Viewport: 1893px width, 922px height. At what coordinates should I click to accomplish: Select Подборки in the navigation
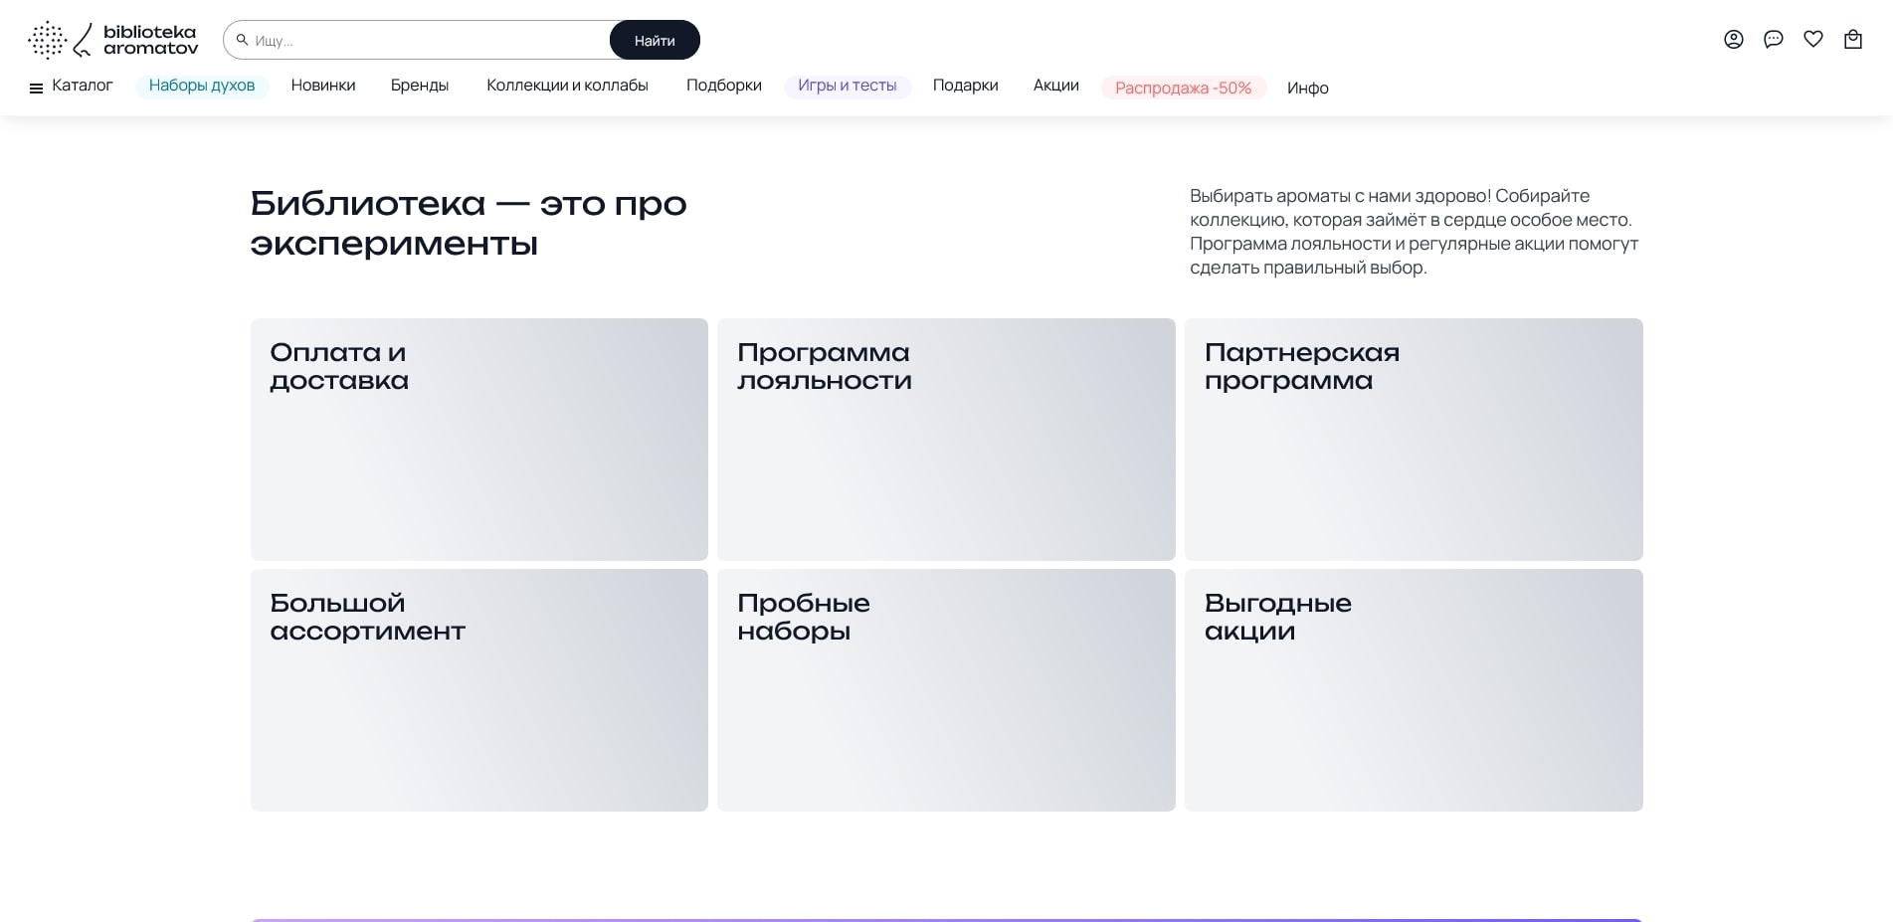coord(723,86)
